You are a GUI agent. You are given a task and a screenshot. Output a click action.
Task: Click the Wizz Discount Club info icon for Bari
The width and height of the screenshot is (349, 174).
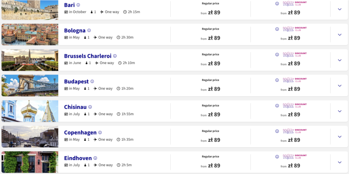click(277, 4)
